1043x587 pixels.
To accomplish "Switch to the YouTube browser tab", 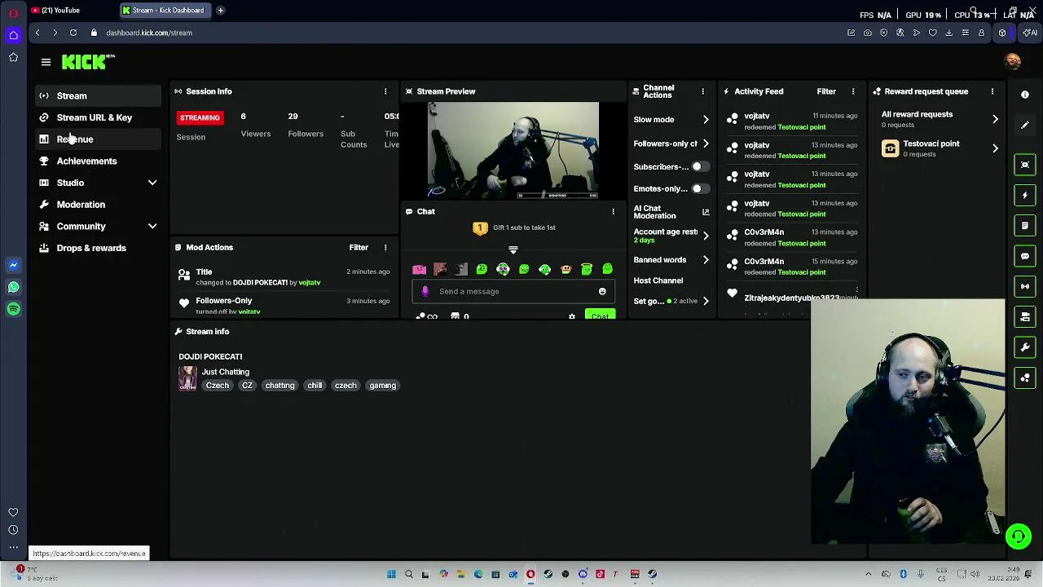I will point(59,10).
